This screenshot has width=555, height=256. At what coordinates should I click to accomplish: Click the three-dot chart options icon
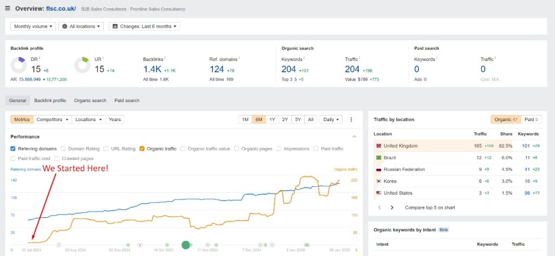tap(351, 119)
